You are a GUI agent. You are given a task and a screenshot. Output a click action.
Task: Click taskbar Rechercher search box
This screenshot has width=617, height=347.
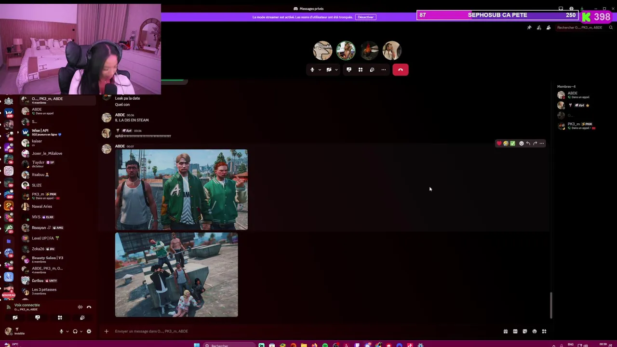coord(228,345)
